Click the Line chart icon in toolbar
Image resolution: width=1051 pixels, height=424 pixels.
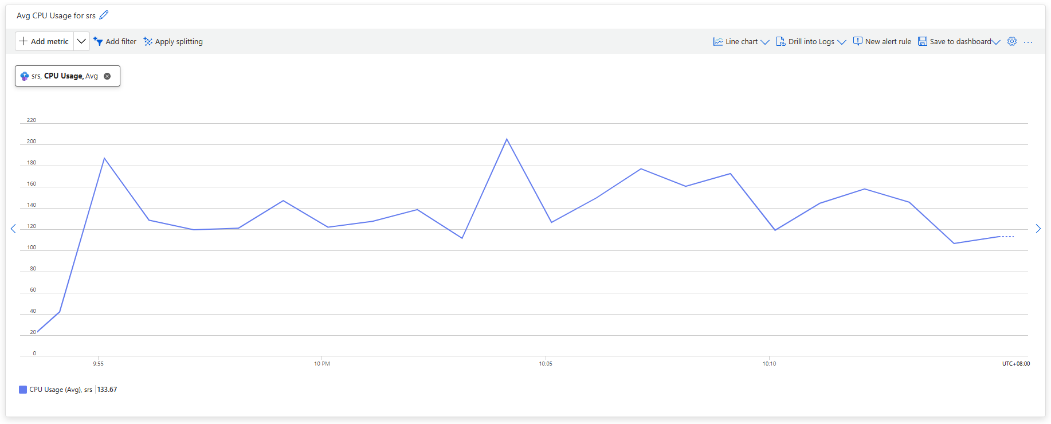click(717, 41)
